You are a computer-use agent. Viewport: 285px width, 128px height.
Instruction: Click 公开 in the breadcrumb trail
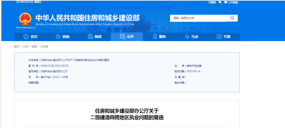pyautogui.click(x=25, y=47)
